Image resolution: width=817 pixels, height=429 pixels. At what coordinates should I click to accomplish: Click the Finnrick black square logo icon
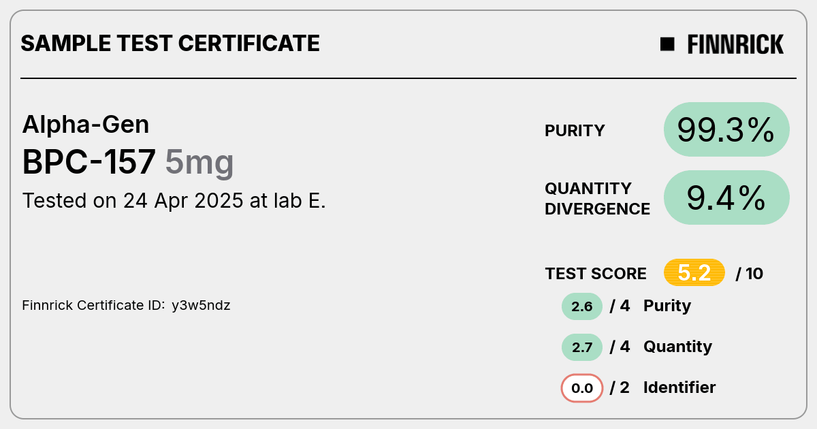coord(667,44)
